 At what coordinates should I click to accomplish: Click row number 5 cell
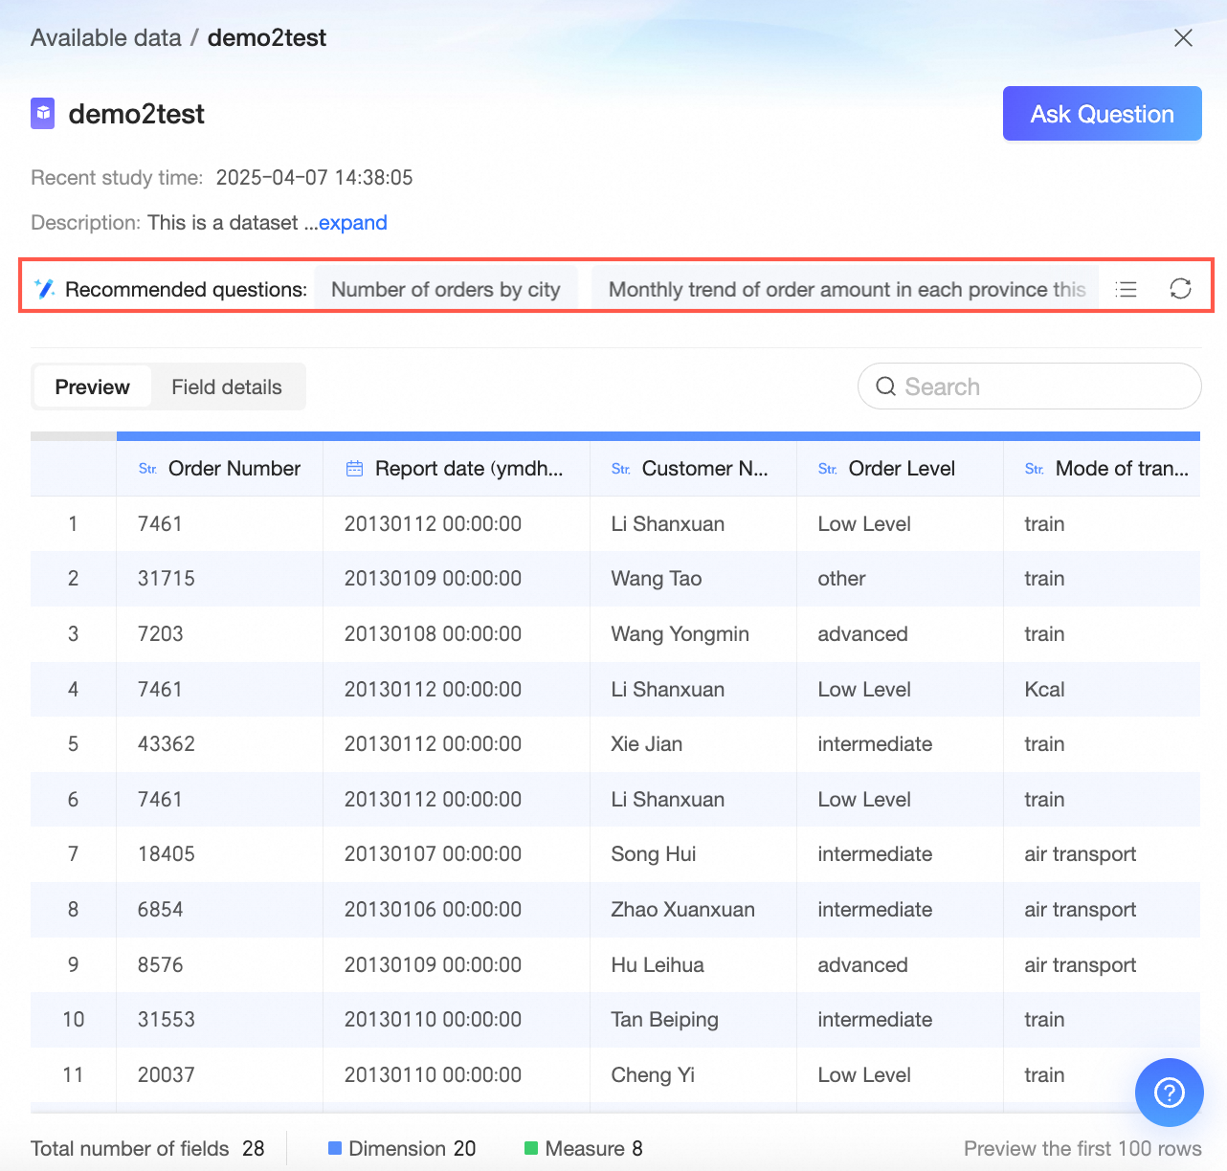[73, 744]
